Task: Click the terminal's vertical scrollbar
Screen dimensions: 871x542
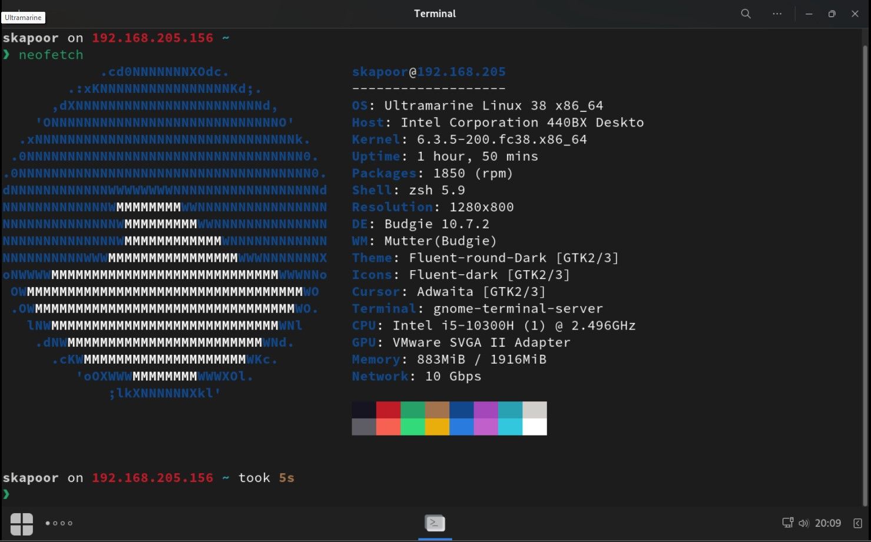Action: pos(865,265)
